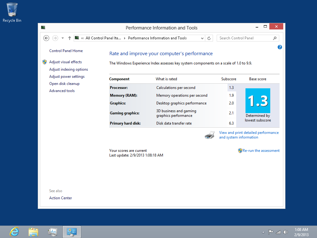The image size is (317, 238).
Task: Click the control panel icon in address bar
Action: (77, 38)
